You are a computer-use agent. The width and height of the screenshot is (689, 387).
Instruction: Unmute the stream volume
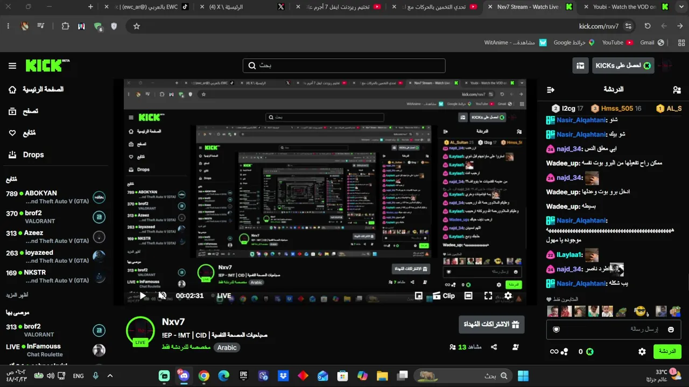click(x=162, y=296)
